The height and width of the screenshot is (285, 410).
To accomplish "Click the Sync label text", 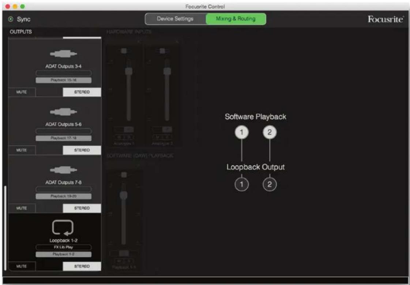I will pos(23,19).
